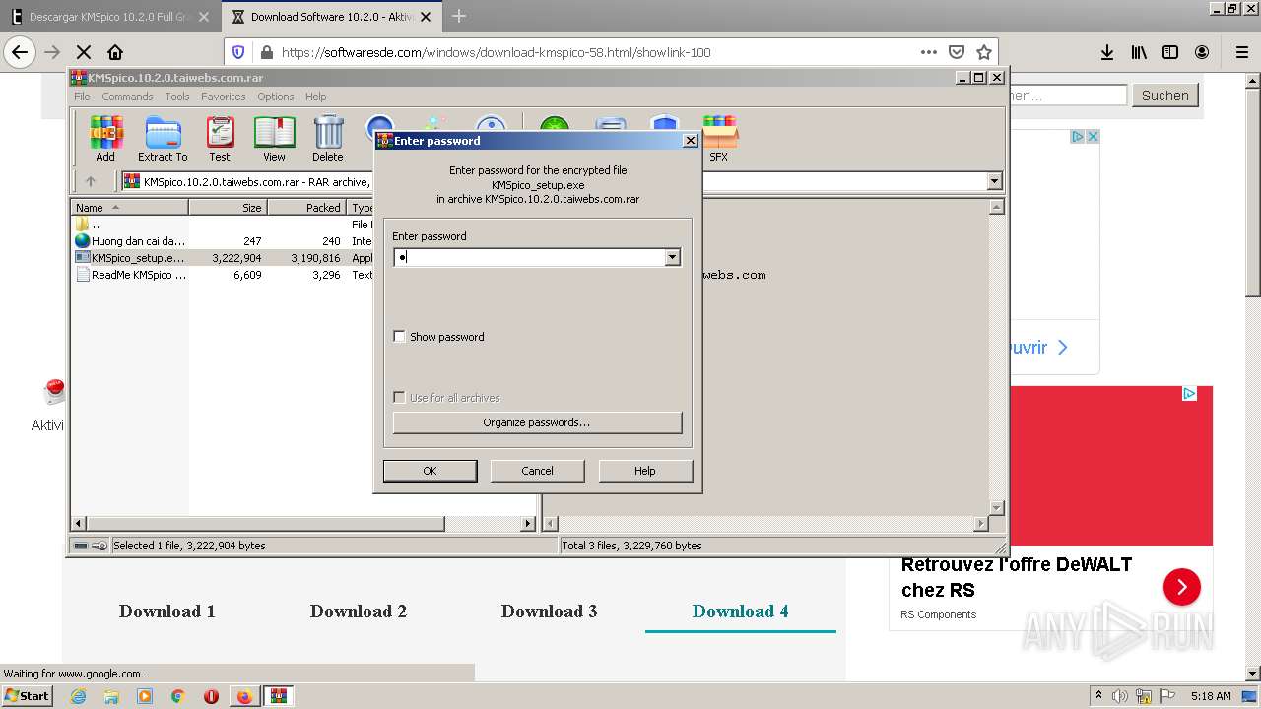
Task: Open Opera from the taskbar
Action: 211,696
